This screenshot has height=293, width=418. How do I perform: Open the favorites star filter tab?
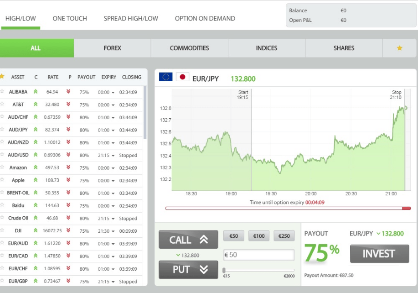(x=399, y=48)
